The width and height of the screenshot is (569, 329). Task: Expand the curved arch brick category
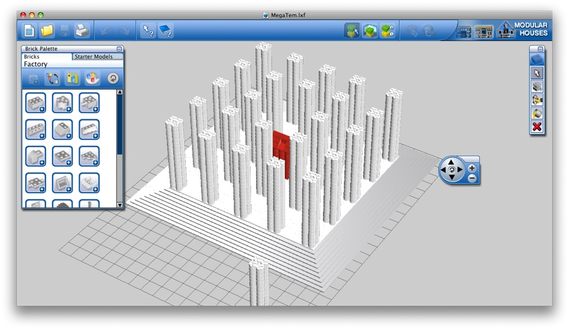click(x=35, y=156)
